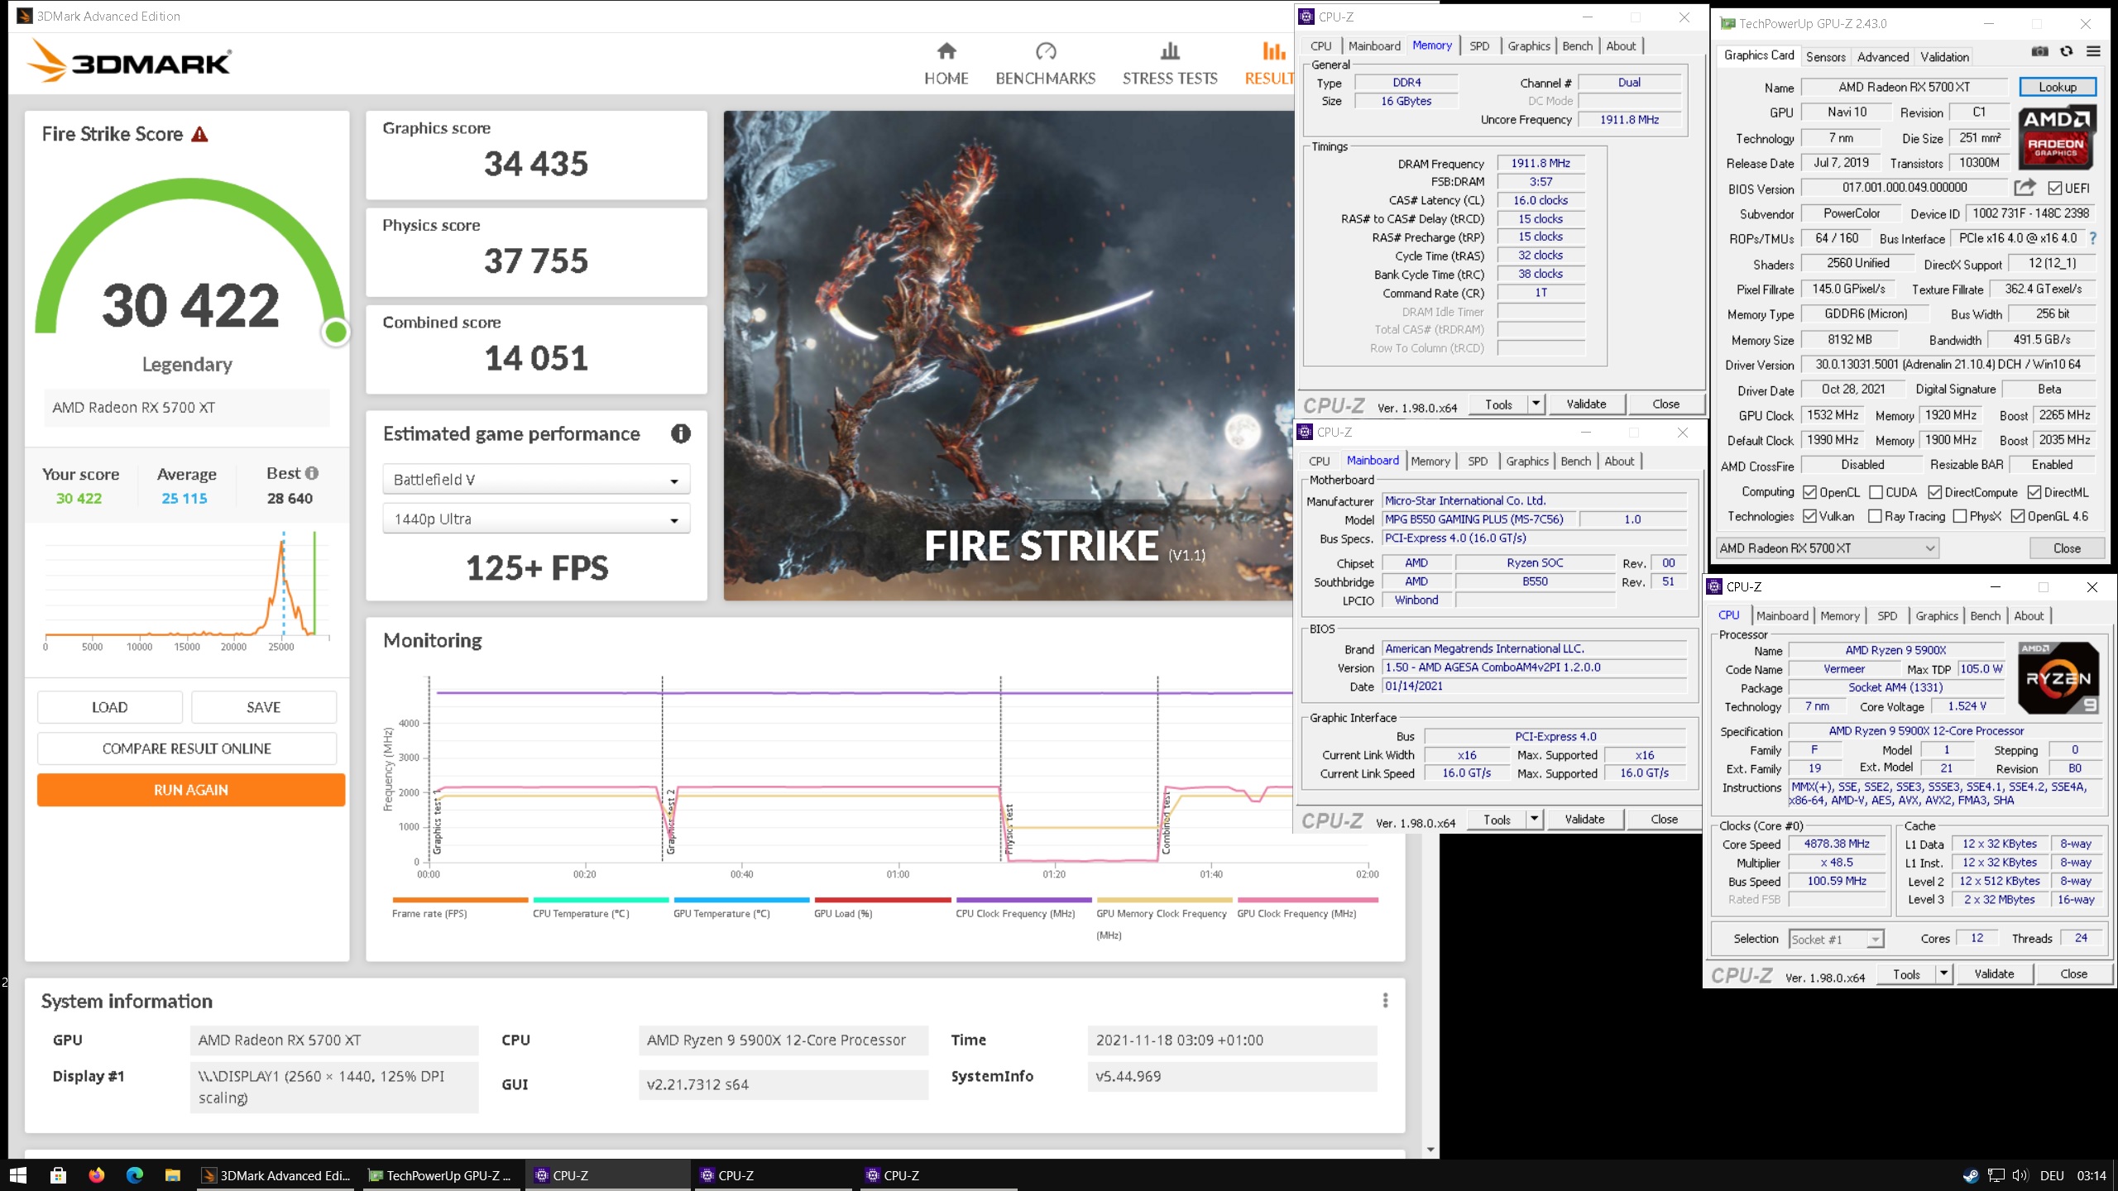The image size is (2118, 1191).
Task: Select Bench tab in CPU-Z Mainboard window
Action: [1575, 462]
